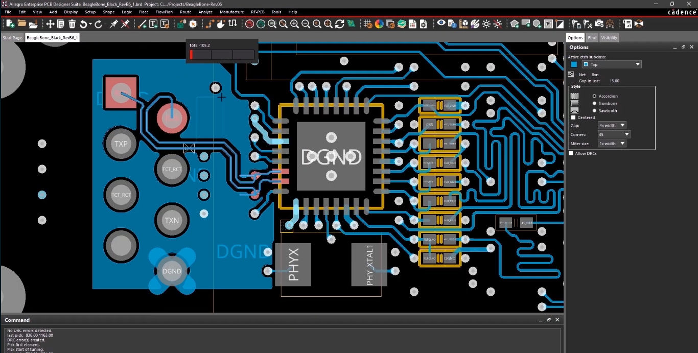
Task: Open the Corners dropdown showing 45
Action: coord(614,134)
